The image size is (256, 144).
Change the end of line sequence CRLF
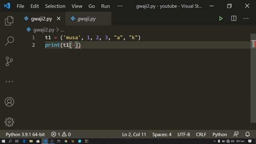coord(201,134)
